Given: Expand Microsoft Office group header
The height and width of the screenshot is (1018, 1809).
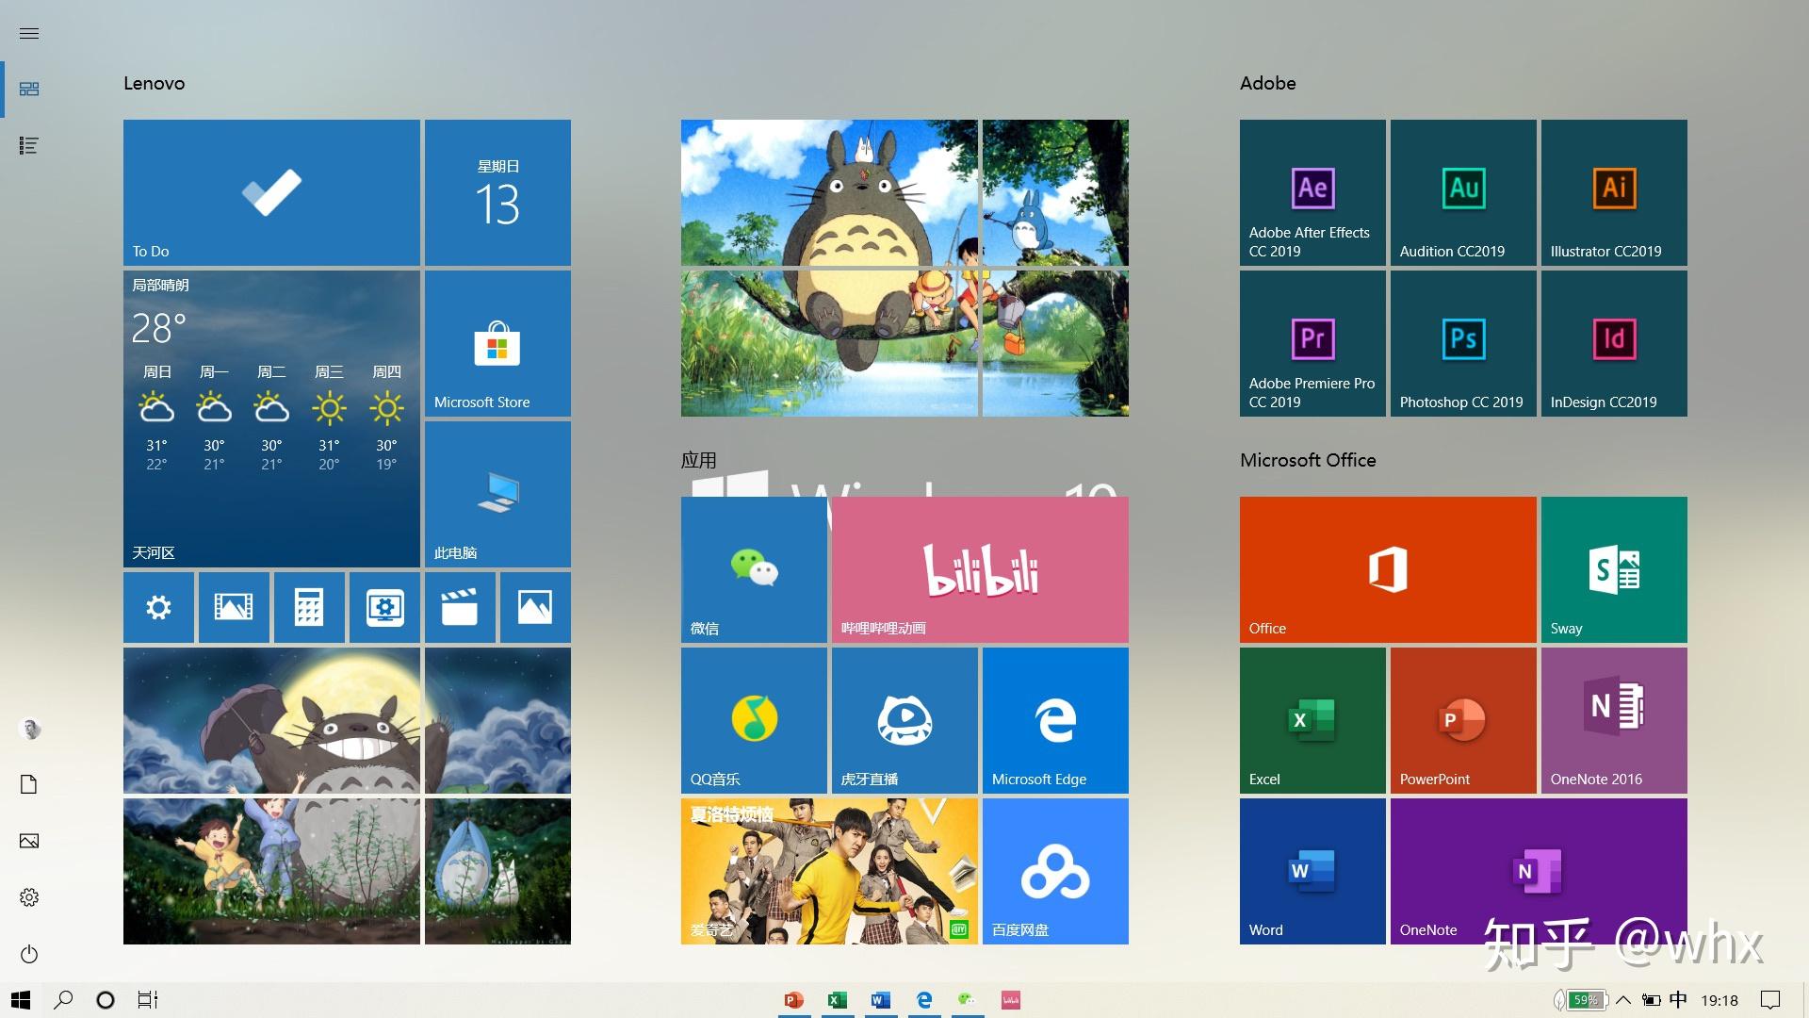Looking at the screenshot, I should pyautogui.click(x=1309, y=461).
